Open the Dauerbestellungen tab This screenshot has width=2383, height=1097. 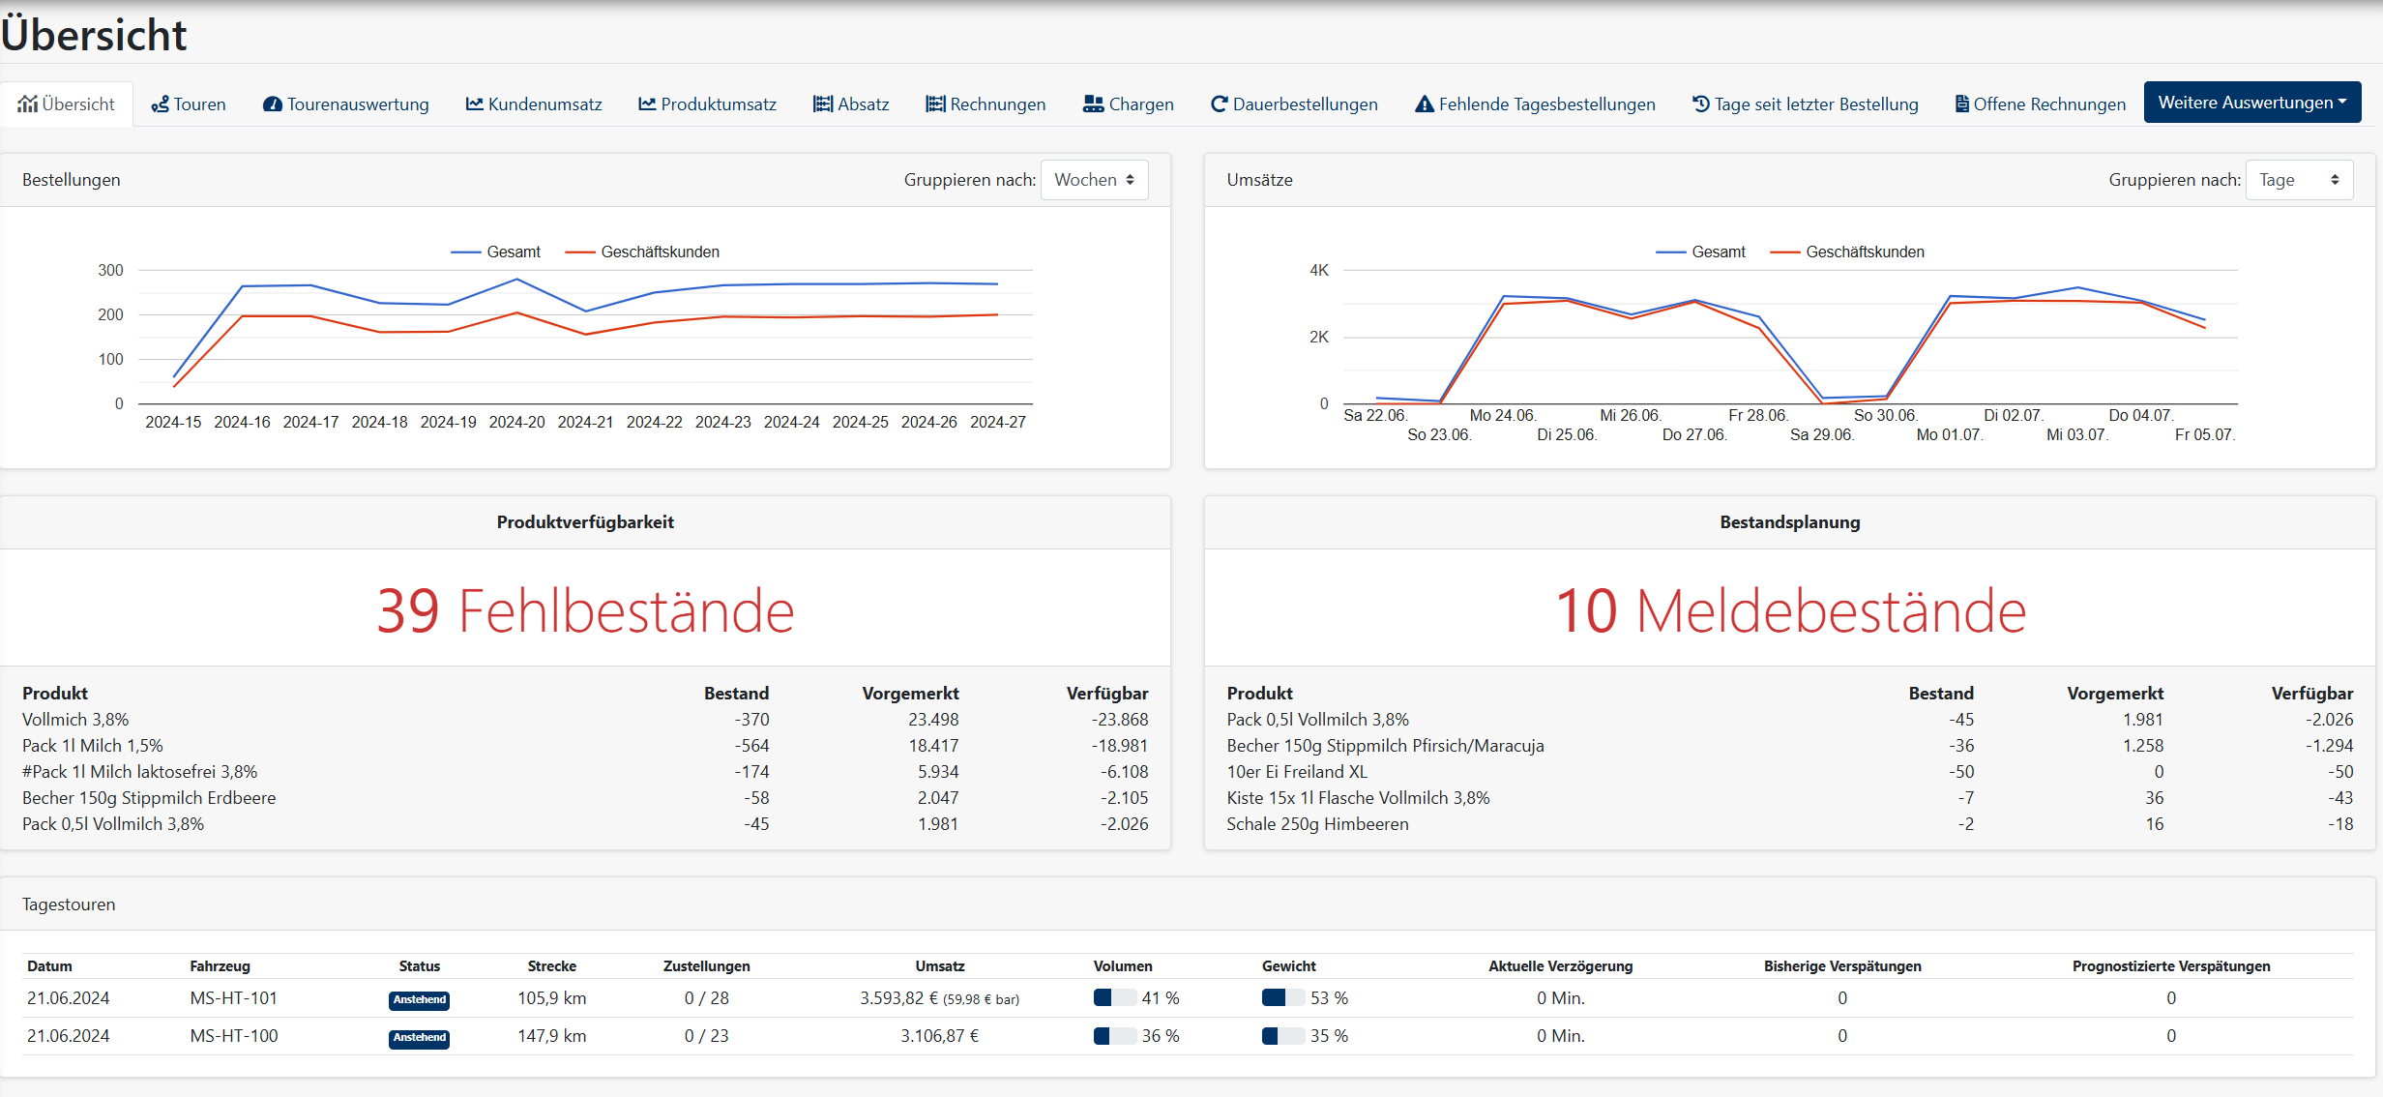tap(1294, 104)
